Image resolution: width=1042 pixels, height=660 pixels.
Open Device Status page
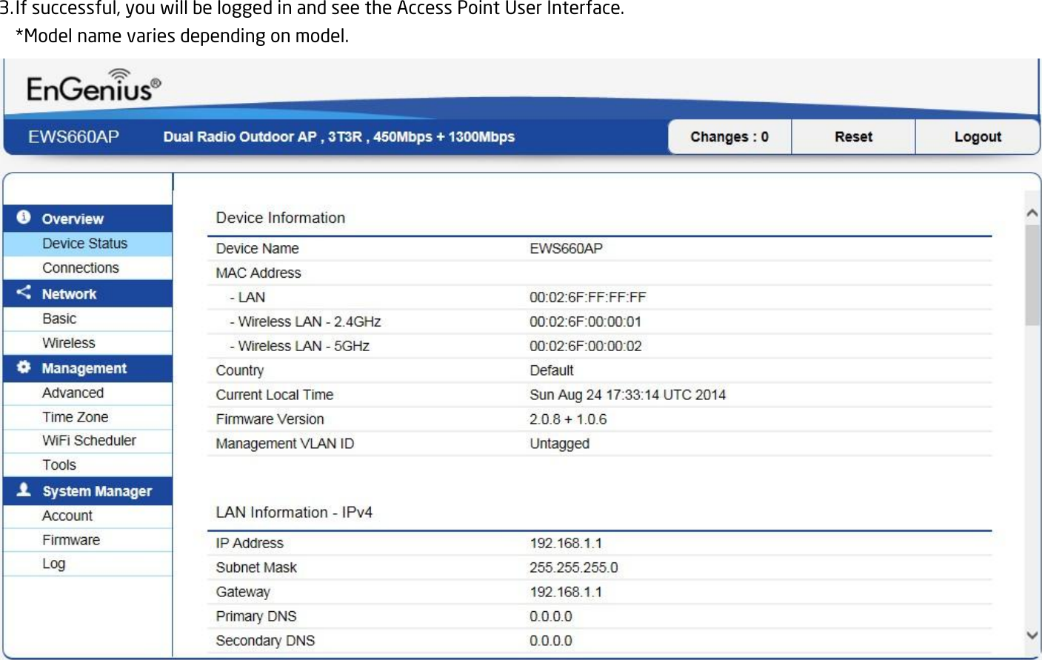click(x=87, y=244)
